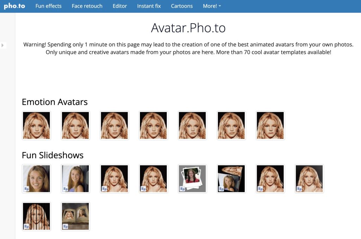Image resolution: width=361 pixels, height=239 pixels.
Task: Click the Avatar.Pho.to page heading
Action: point(188,28)
